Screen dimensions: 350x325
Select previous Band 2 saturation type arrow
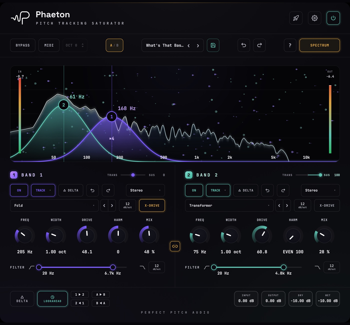click(x=279, y=205)
